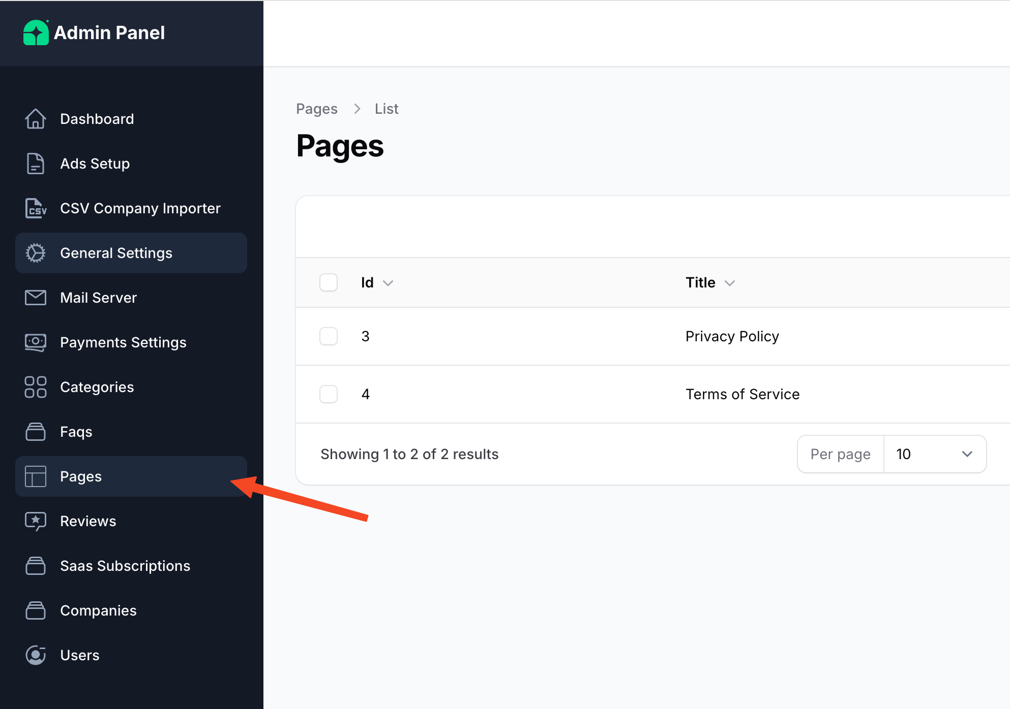Click the Ads Setup document icon
Screen dimensions: 1010x709
(36, 164)
